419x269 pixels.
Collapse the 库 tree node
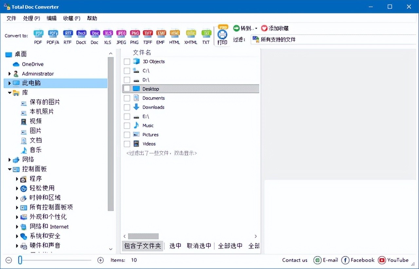tap(9, 93)
